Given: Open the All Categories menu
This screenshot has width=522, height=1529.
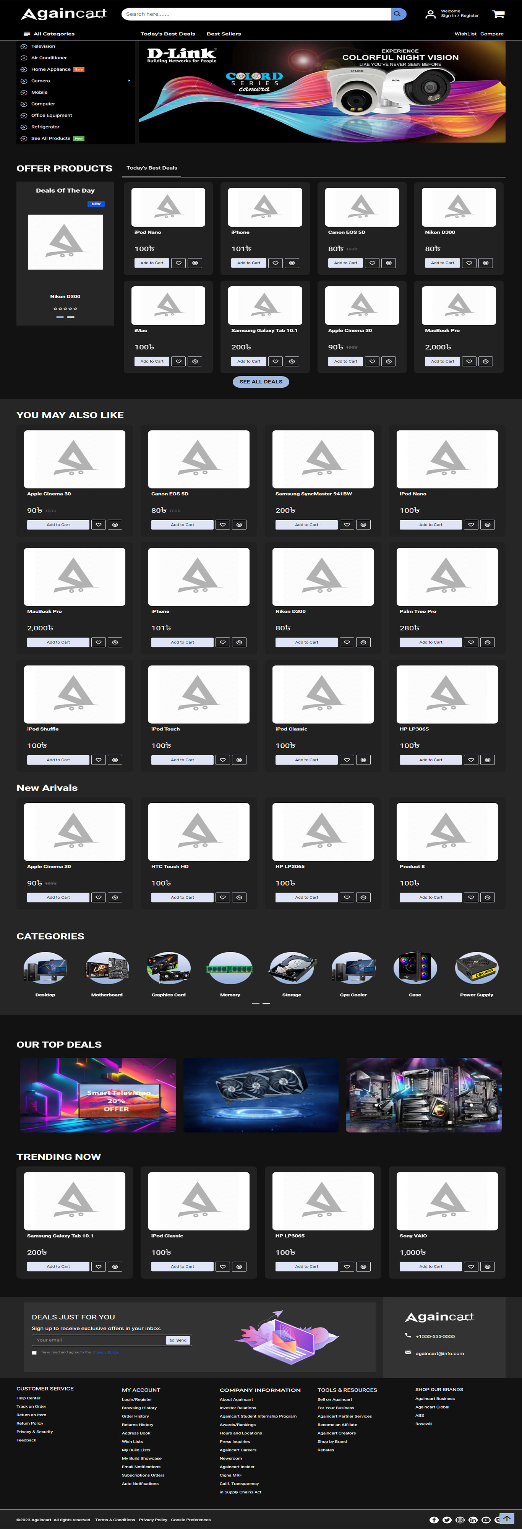Looking at the screenshot, I should point(49,34).
